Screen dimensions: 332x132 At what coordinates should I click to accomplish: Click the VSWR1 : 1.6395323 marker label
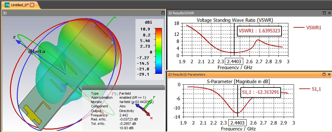tap(259, 31)
